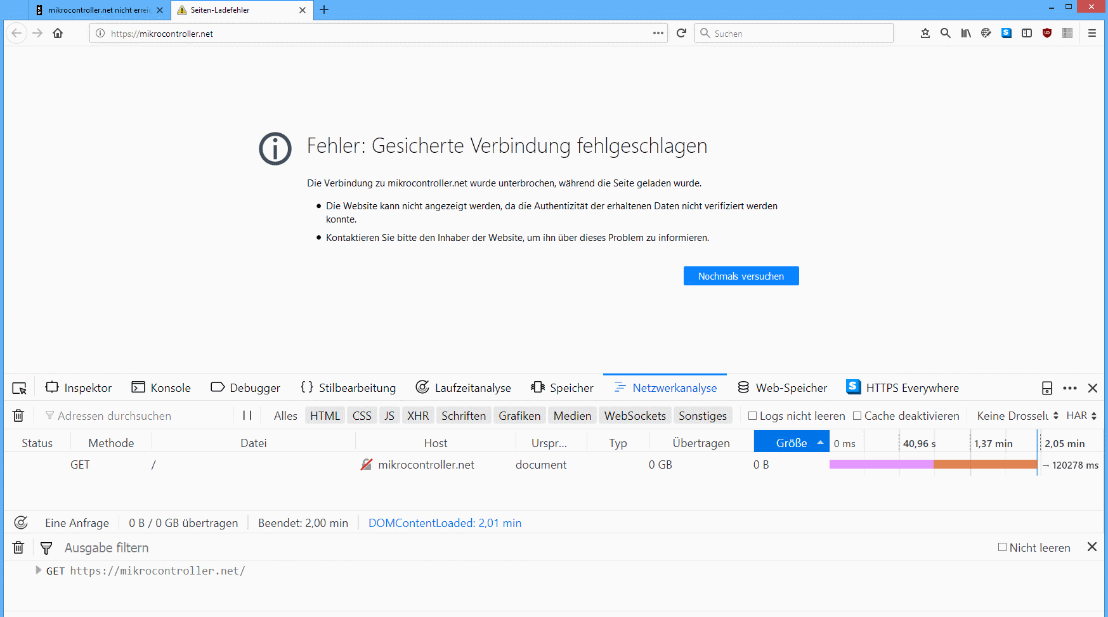1108x617 pixels.
Task: Clear network log with trash icon
Action: 18,415
